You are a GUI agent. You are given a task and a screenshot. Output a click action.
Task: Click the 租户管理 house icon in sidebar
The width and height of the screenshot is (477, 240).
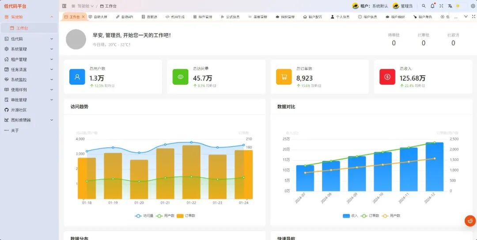pos(6,59)
